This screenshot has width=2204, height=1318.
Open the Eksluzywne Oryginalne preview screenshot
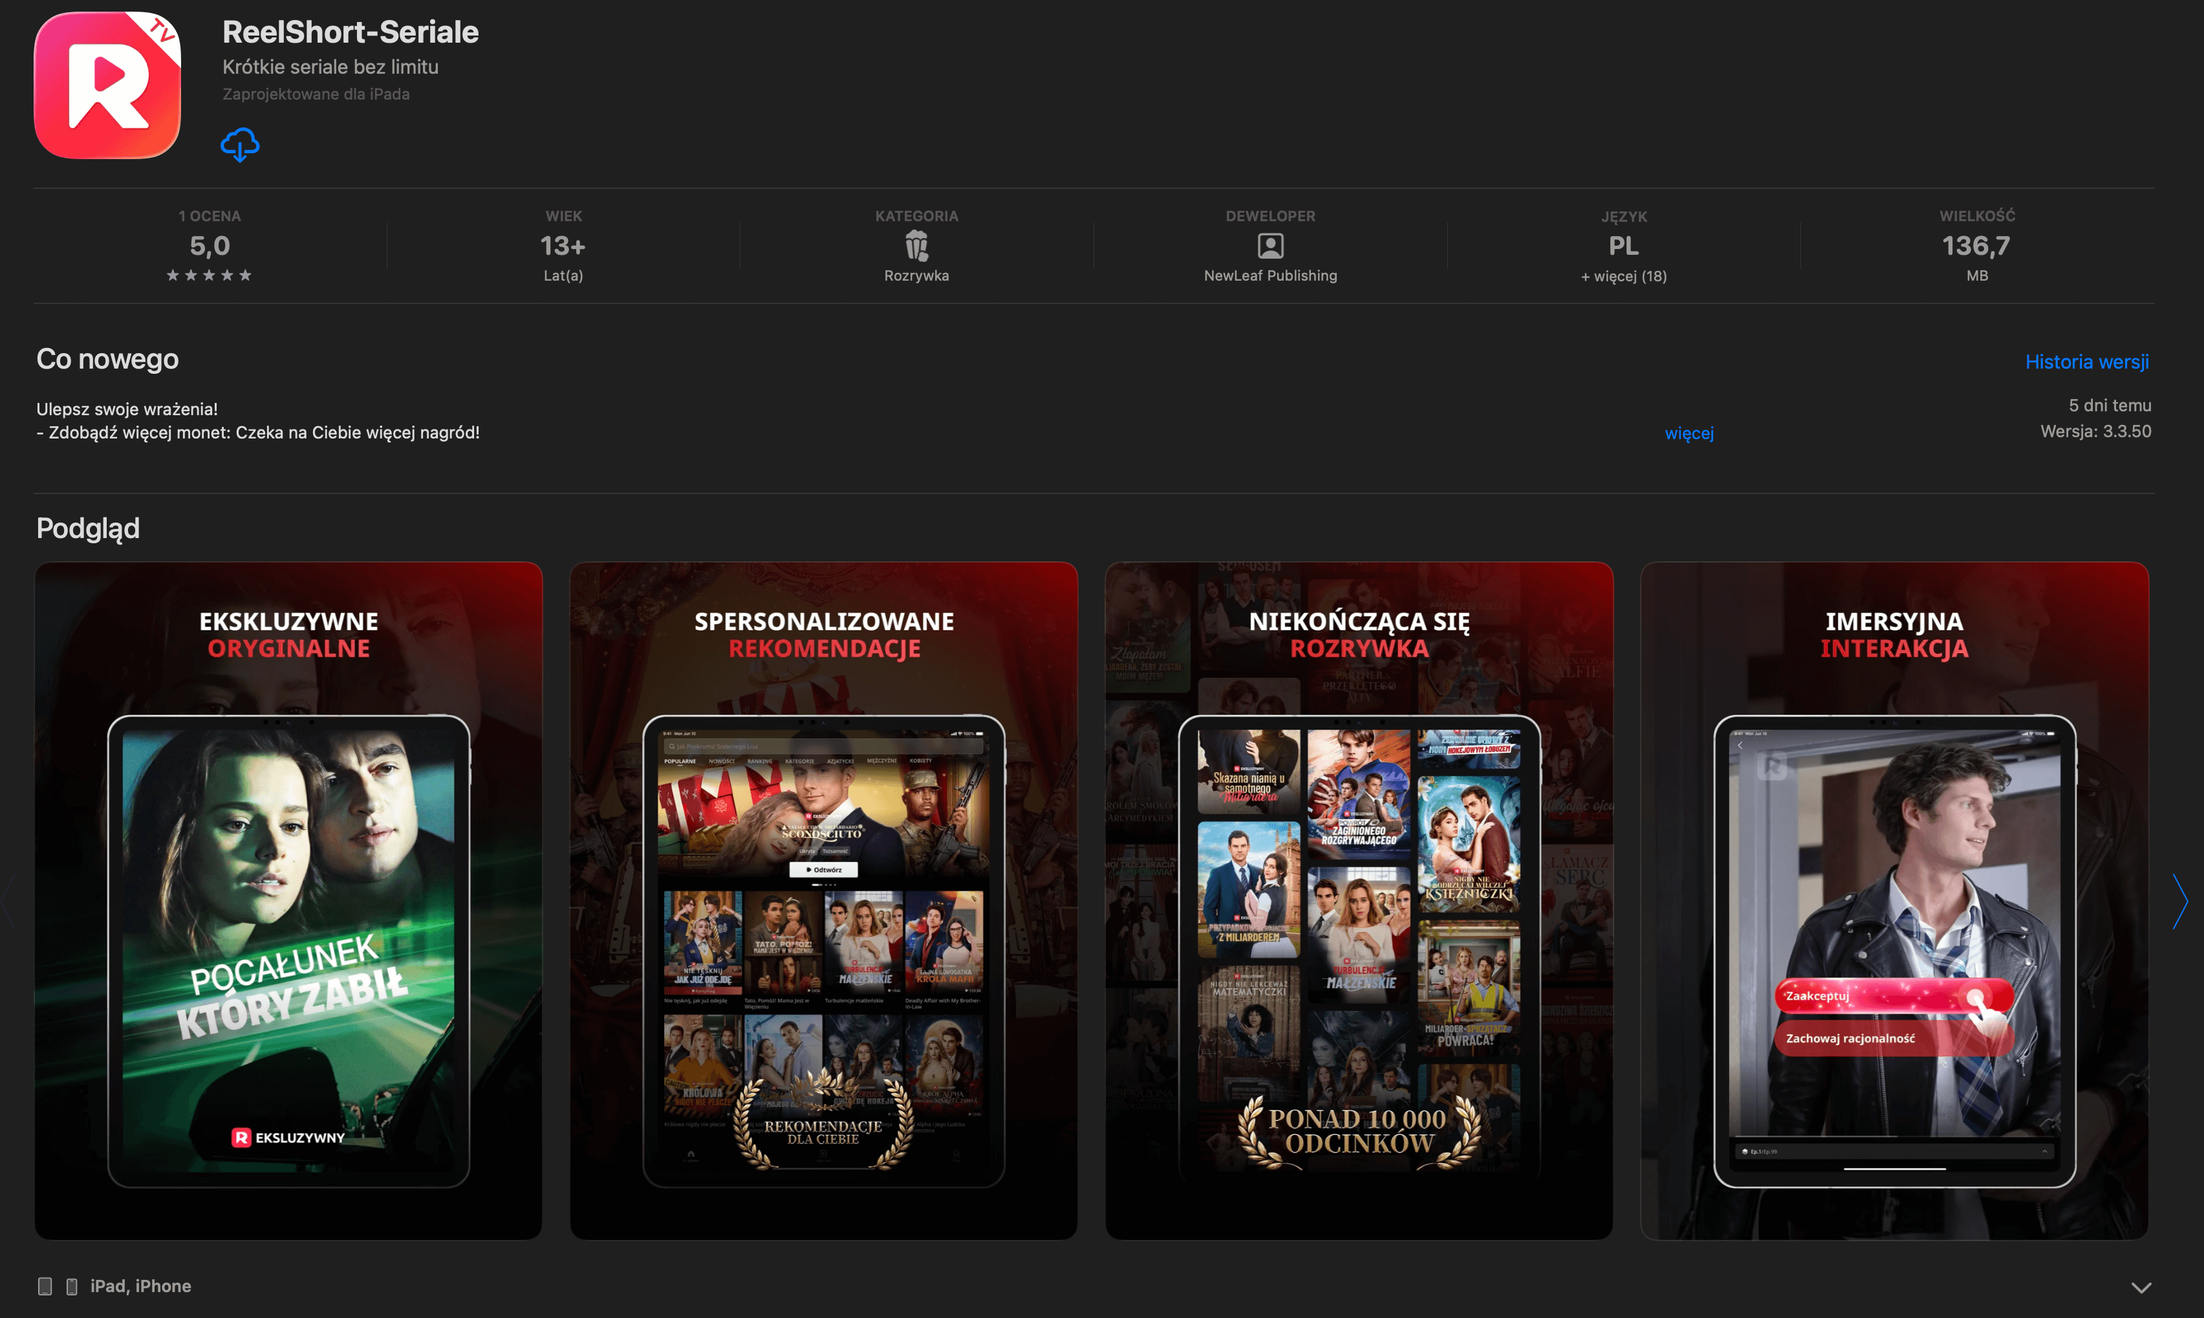tap(288, 900)
